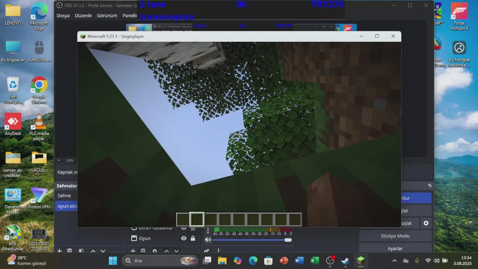Open the 2025-08-01 22-36-00 video file
This screenshot has height=269, width=478.
[39, 240]
